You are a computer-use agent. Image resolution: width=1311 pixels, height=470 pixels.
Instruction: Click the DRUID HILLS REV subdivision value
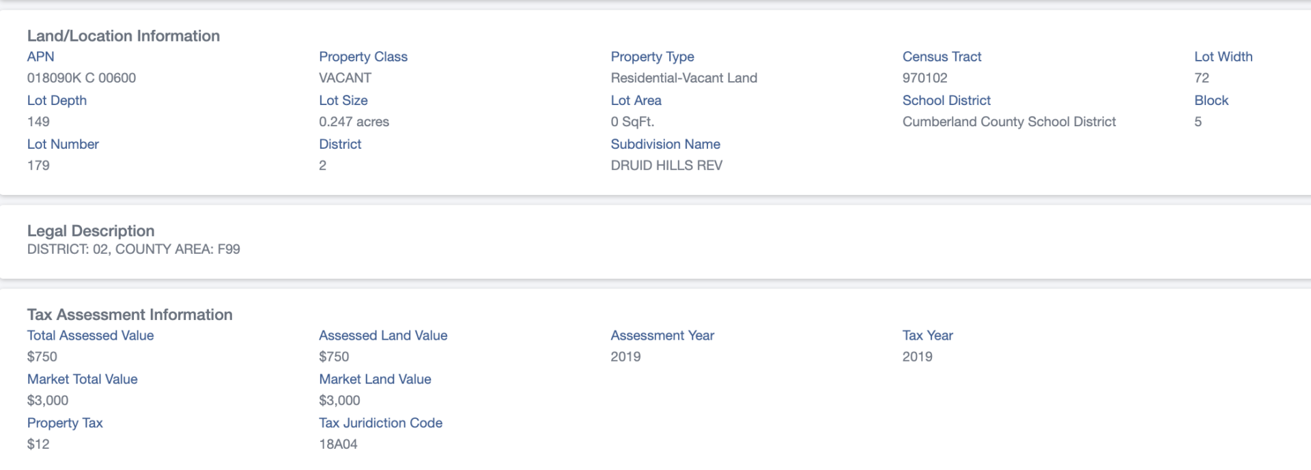pos(666,165)
